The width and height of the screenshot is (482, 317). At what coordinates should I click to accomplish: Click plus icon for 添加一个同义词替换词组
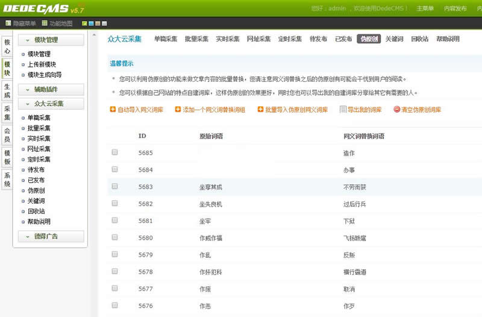click(178, 110)
